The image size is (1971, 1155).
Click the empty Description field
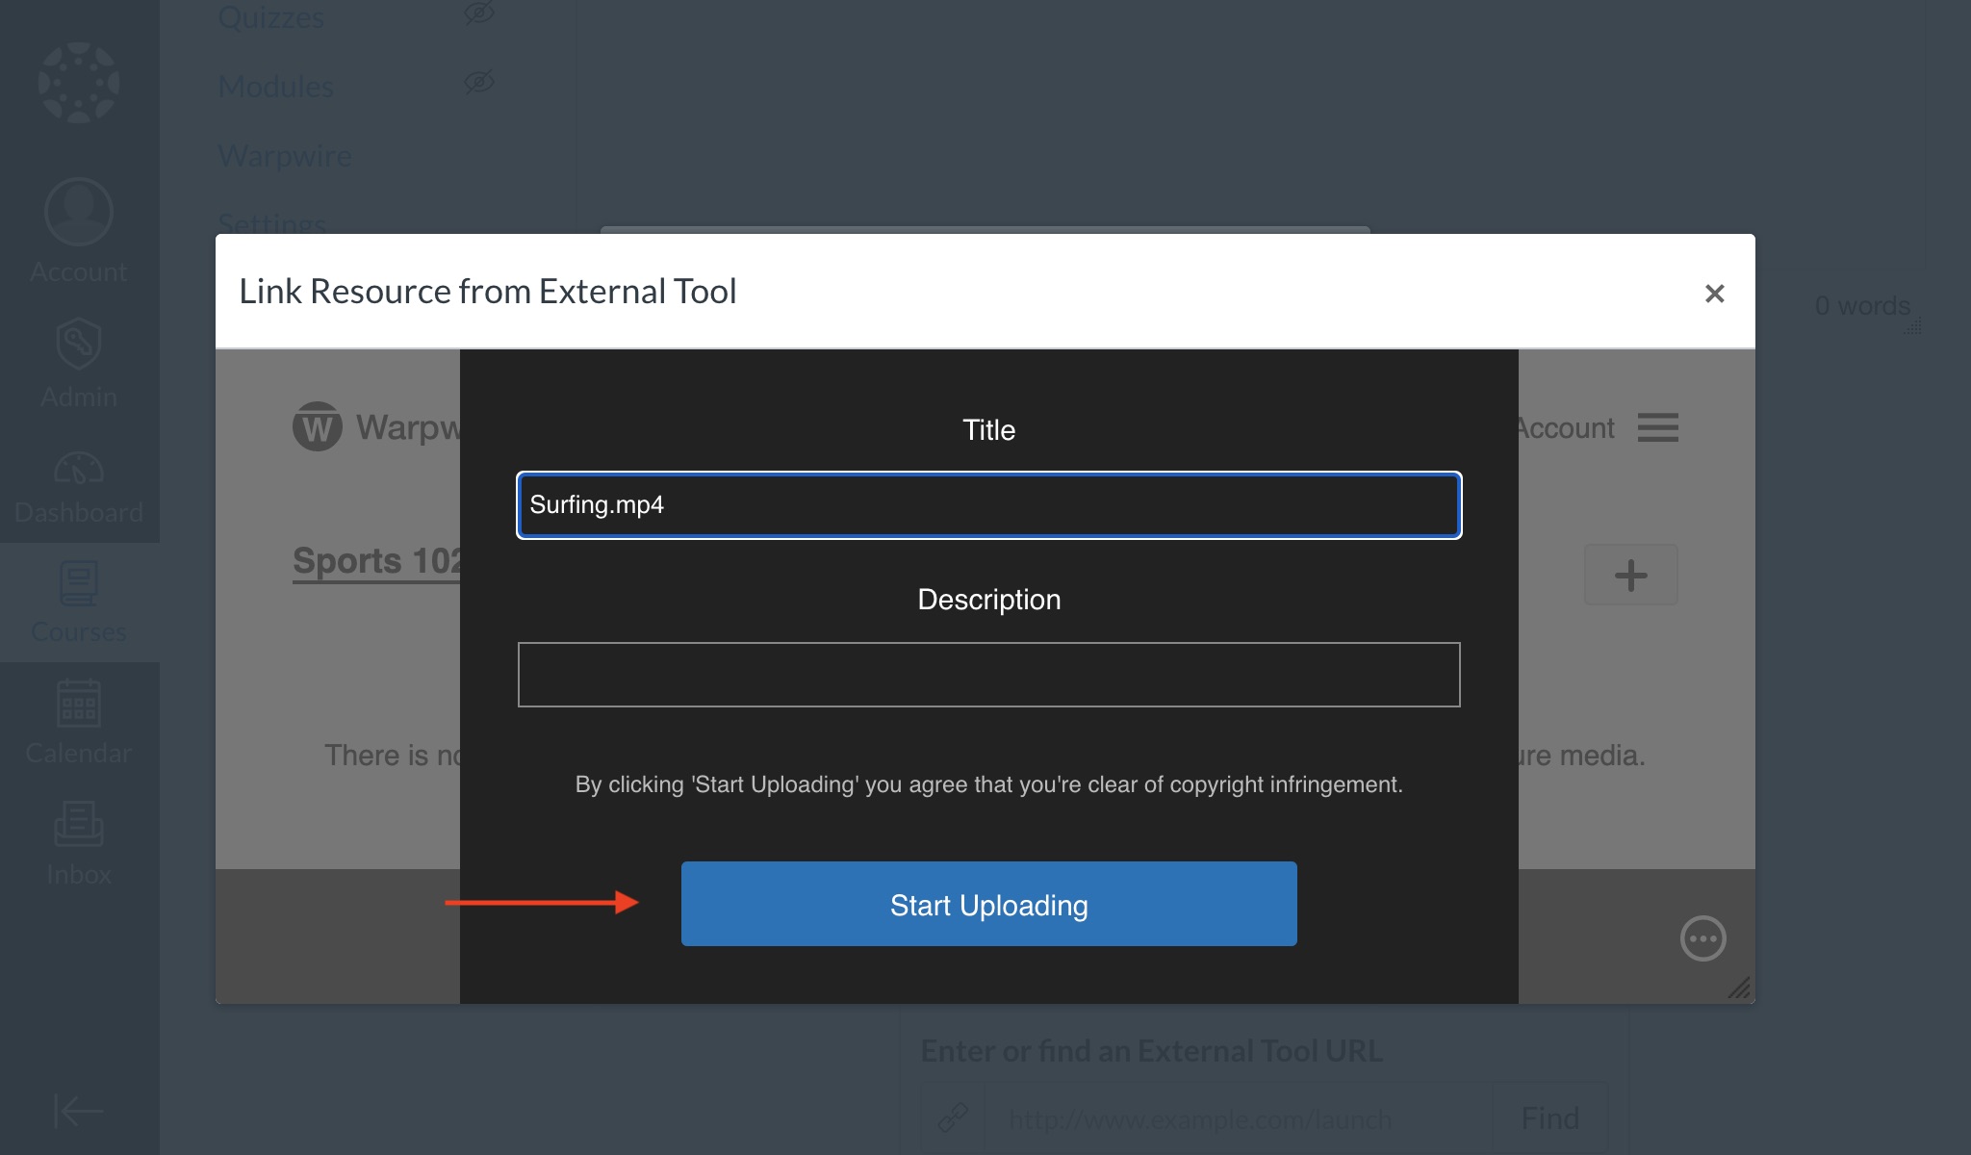tap(988, 675)
